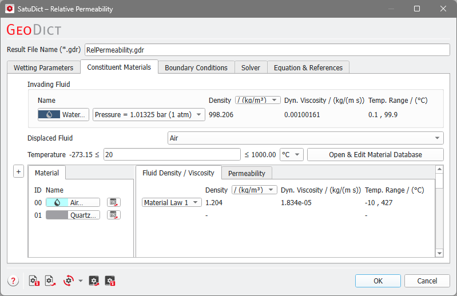Viewport: 457px width, 296px height.
Task: Click dark load settings icon with red arrow
Action: coord(94,281)
